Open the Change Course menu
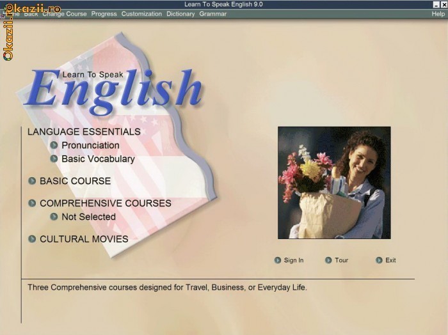The height and width of the screenshot is (335, 448). tap(65, 14)
